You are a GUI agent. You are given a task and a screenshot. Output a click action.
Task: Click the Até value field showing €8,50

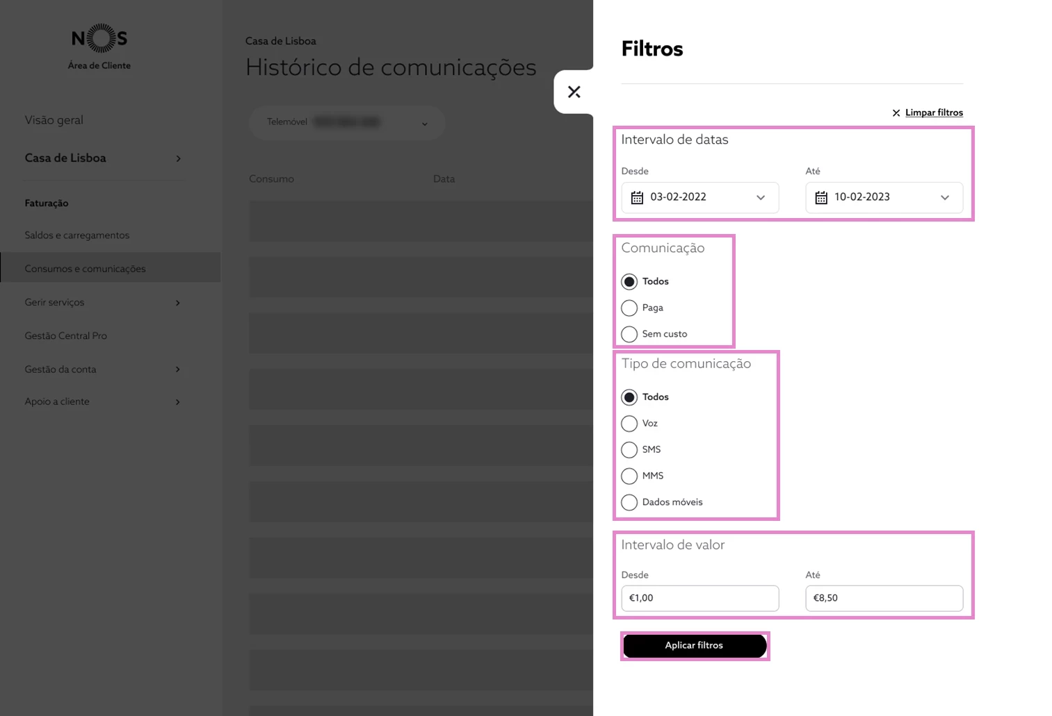[884, 599]
